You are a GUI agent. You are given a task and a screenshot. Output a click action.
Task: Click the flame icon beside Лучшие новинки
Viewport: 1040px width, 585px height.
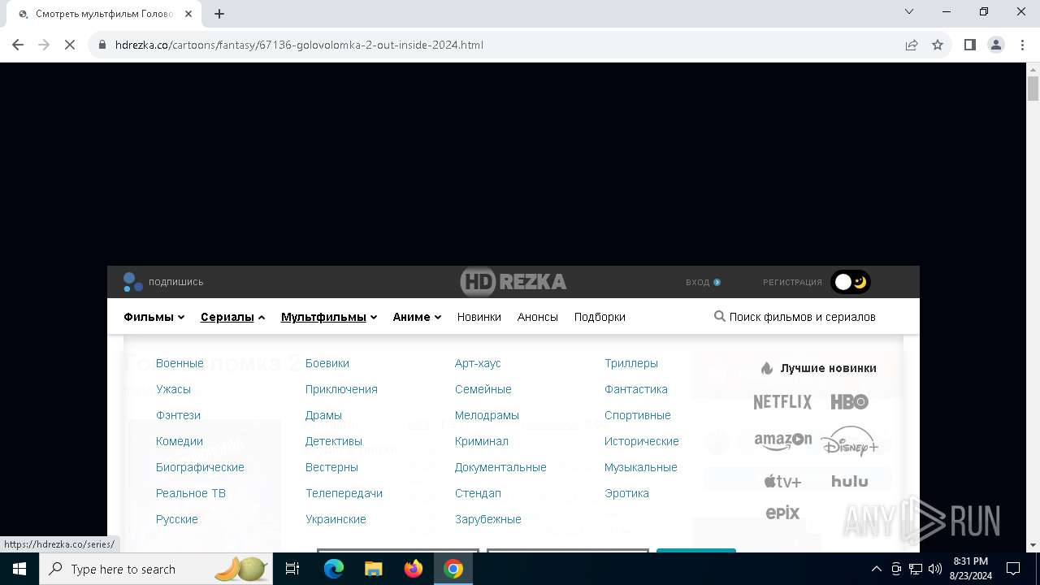766,368
